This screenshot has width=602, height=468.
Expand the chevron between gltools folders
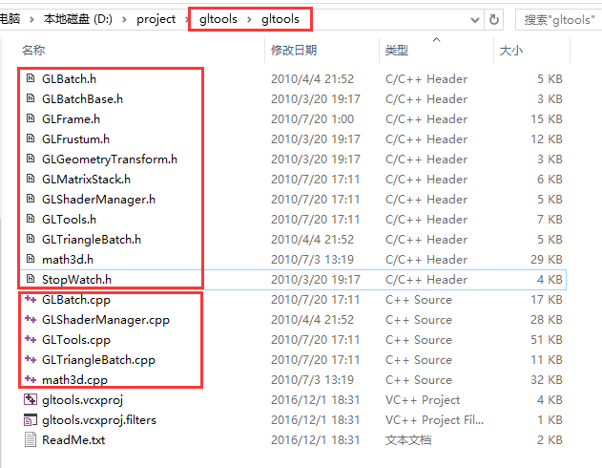coord(249,19)
